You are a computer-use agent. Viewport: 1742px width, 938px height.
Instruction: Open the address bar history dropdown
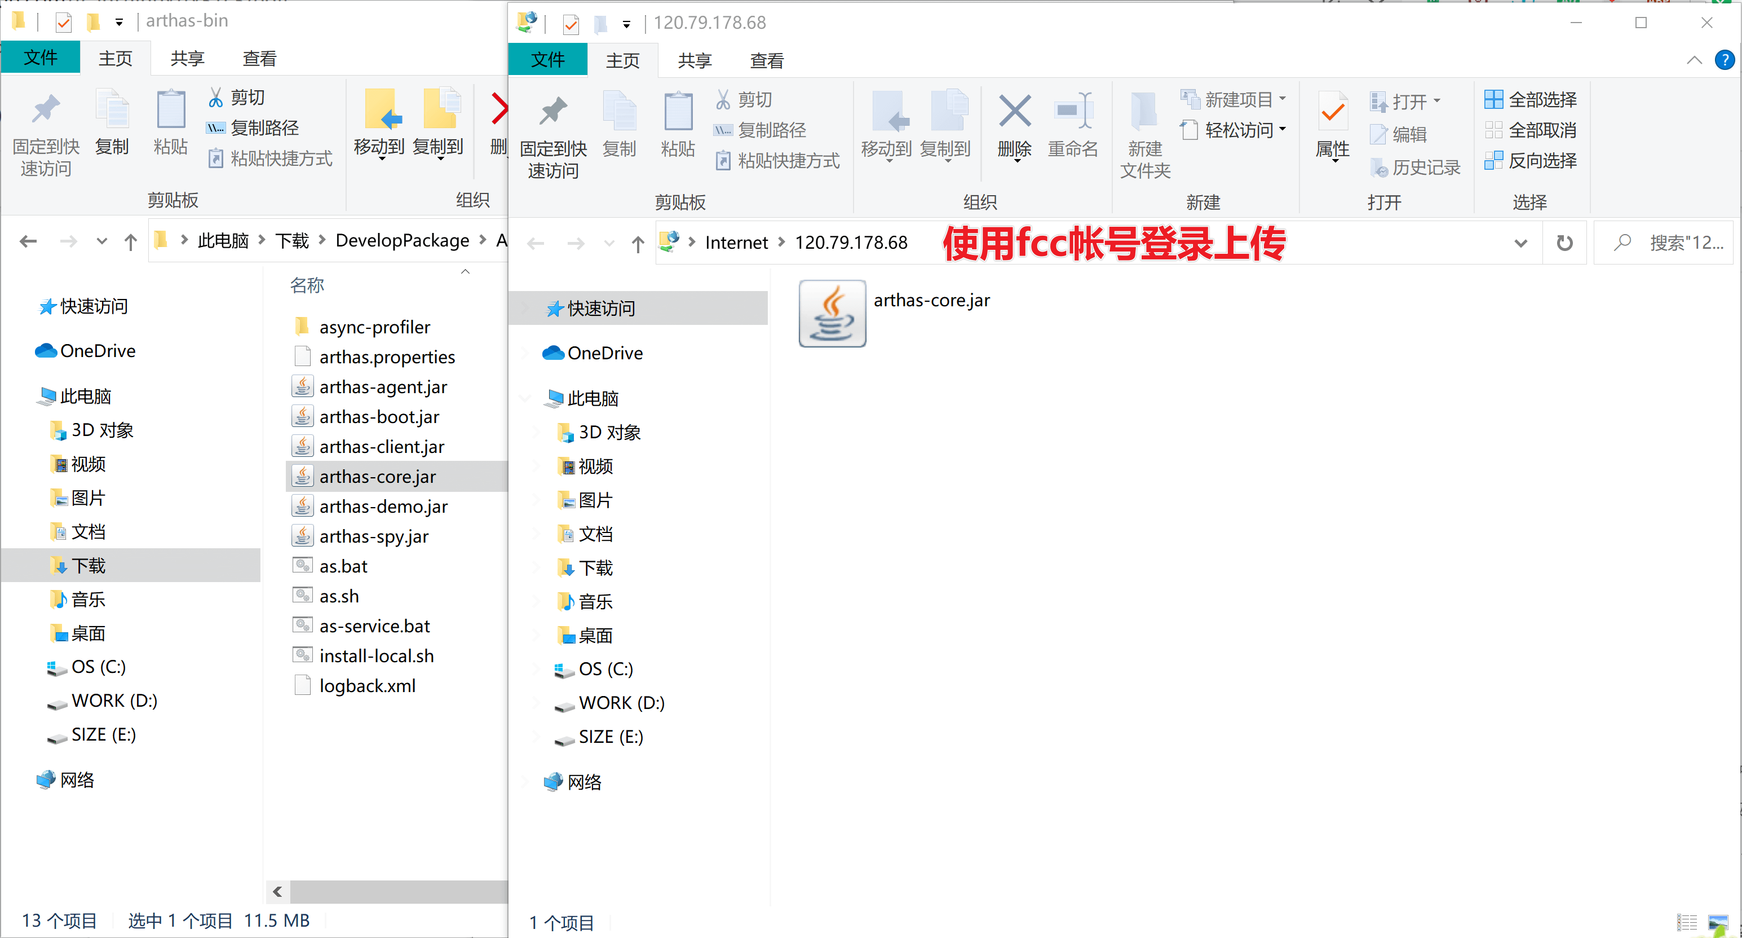point(1520,243)
